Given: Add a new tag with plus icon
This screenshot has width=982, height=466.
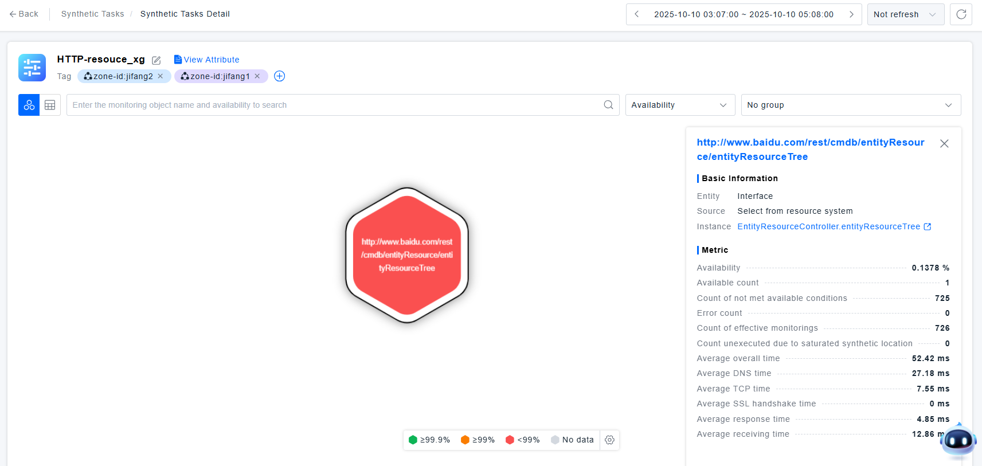Looking at the screenshot, I should click(279, 76).
